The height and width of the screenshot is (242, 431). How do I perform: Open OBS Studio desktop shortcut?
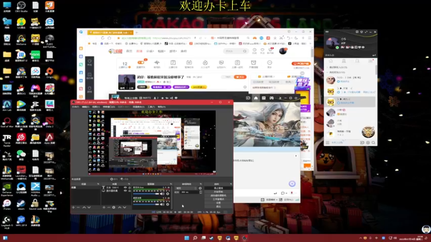(21, 7)
